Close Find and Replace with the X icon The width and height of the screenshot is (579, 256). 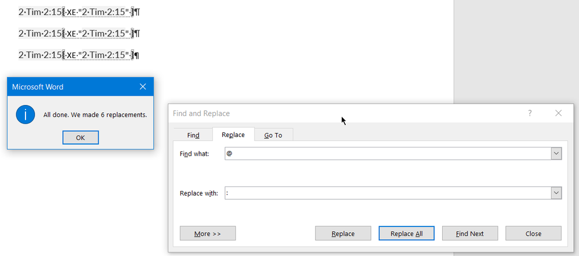558,113
